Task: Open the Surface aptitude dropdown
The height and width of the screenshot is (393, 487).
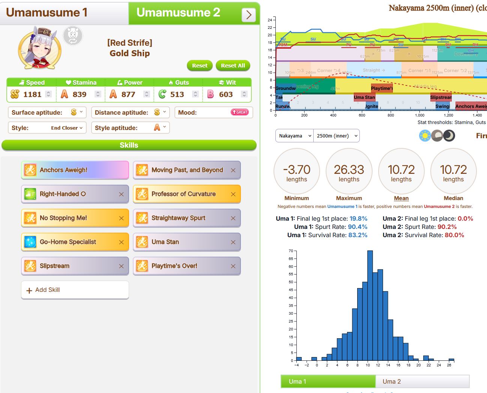Action: pyautogui.click(x=47, y=112)
